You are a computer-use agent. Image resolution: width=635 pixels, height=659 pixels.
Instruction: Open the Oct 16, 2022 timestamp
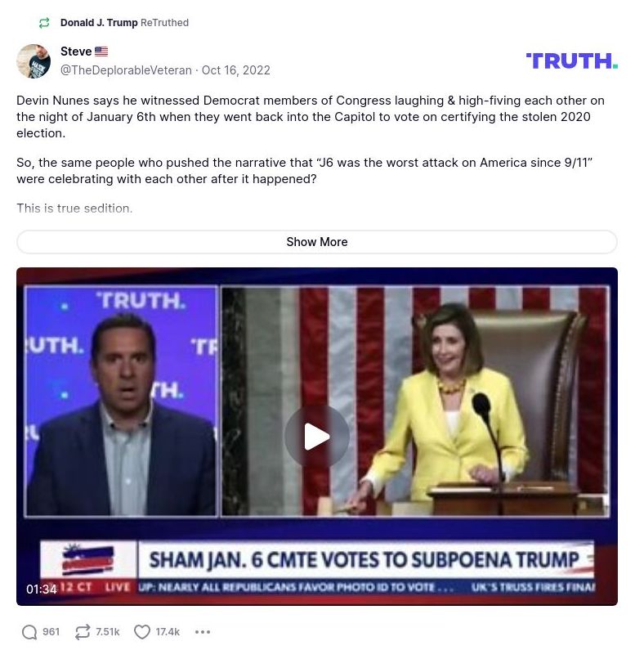tap(236, 70)
